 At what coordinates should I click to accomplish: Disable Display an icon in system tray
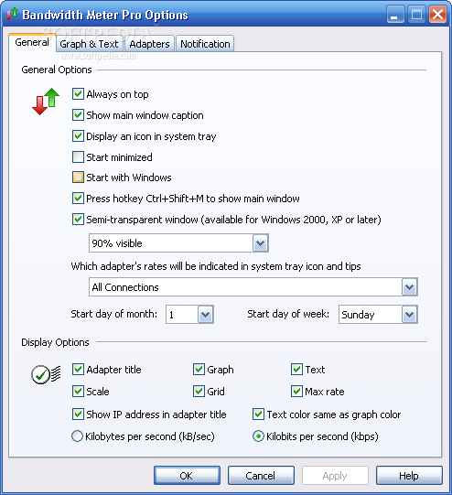coord(78,136)
